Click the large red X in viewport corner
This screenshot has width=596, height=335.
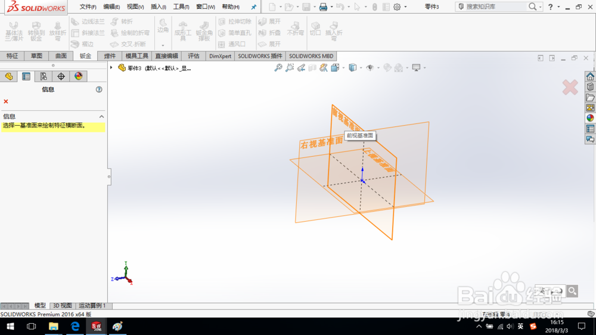click(x=570, y=88)
